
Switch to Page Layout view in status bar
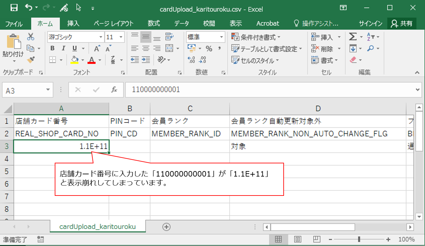point(298,239)
